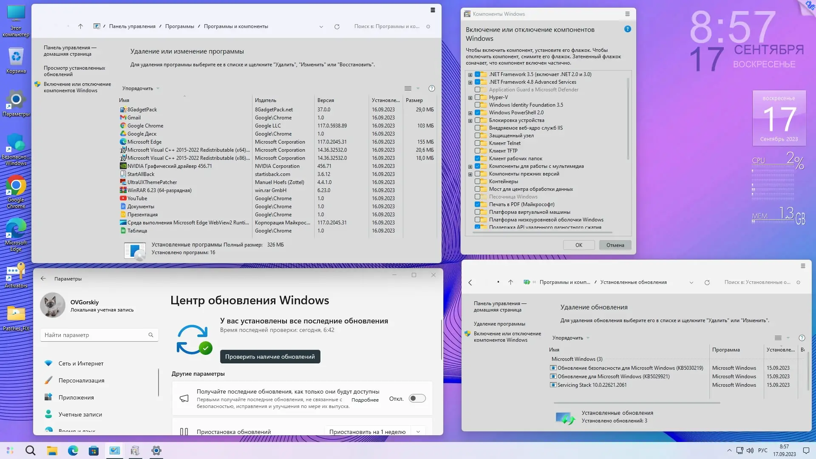Click the Check for updates button
Screen dimensions: 816x459
tap(270, 357)
